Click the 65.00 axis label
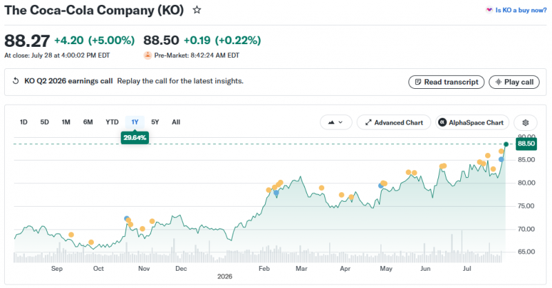Screen dimensions: 552x288 pos(526,251)
